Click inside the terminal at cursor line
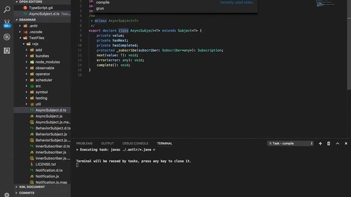This screenshot has height=197, width=351. tap(77, 165)
